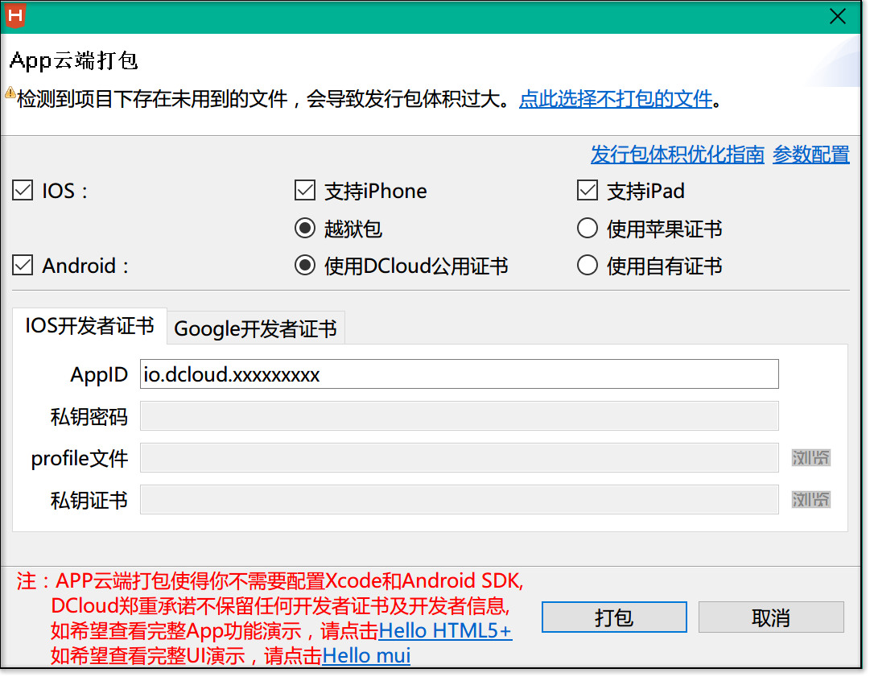The image size is (870, 677).
Task: Toggle the Android checkbox
Action: [23, 266]
